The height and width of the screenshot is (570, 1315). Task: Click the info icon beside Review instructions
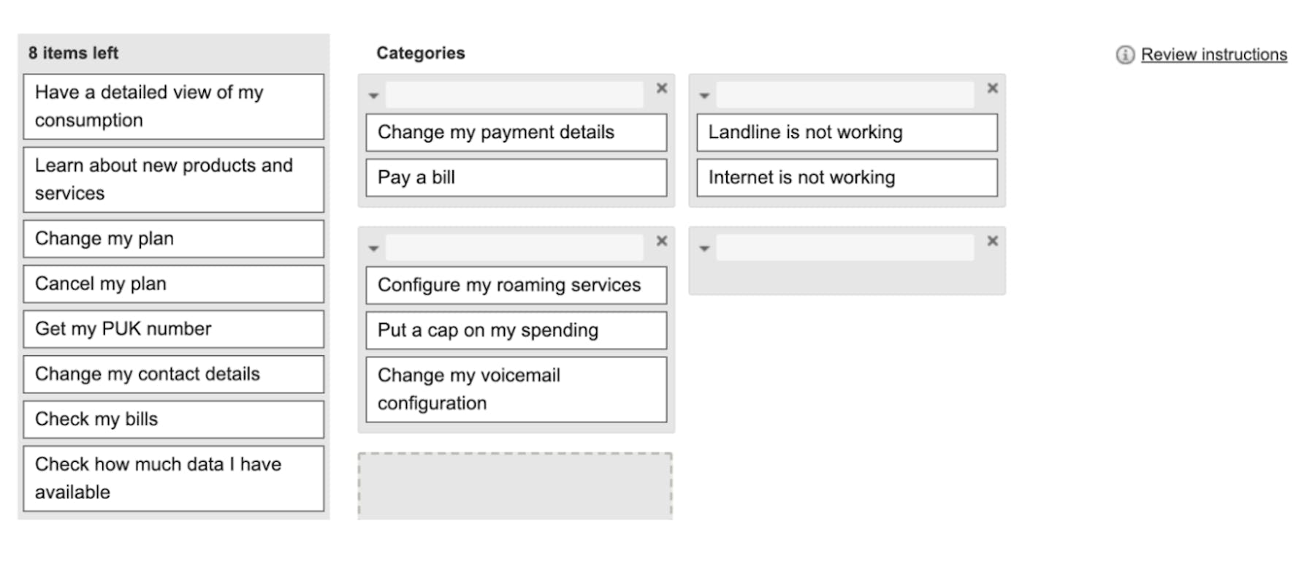click(x=1125, y=55)
